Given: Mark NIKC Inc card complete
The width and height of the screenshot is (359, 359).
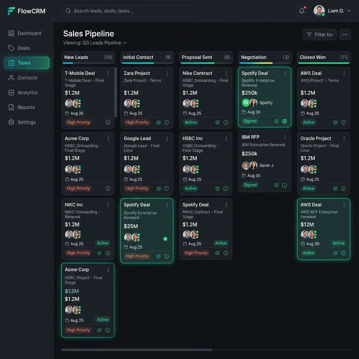Looking at the screenshot, I should click(x=99, y=253).
